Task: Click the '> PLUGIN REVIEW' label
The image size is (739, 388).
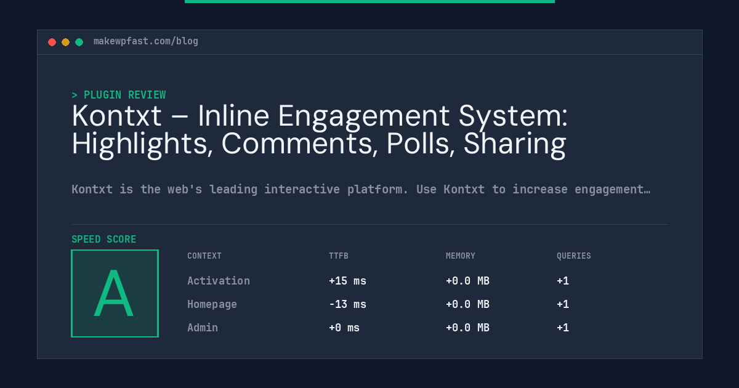Action: coord(119,95)
